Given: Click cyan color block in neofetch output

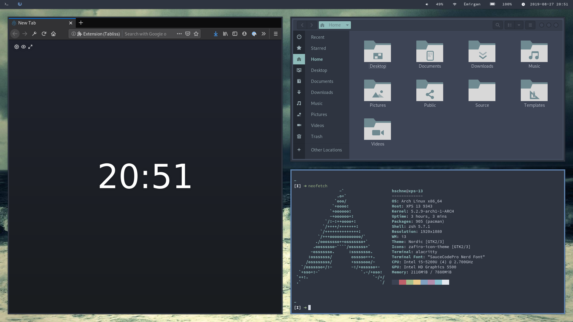Looking at the screenshot, I should click(x=438, y=282).
